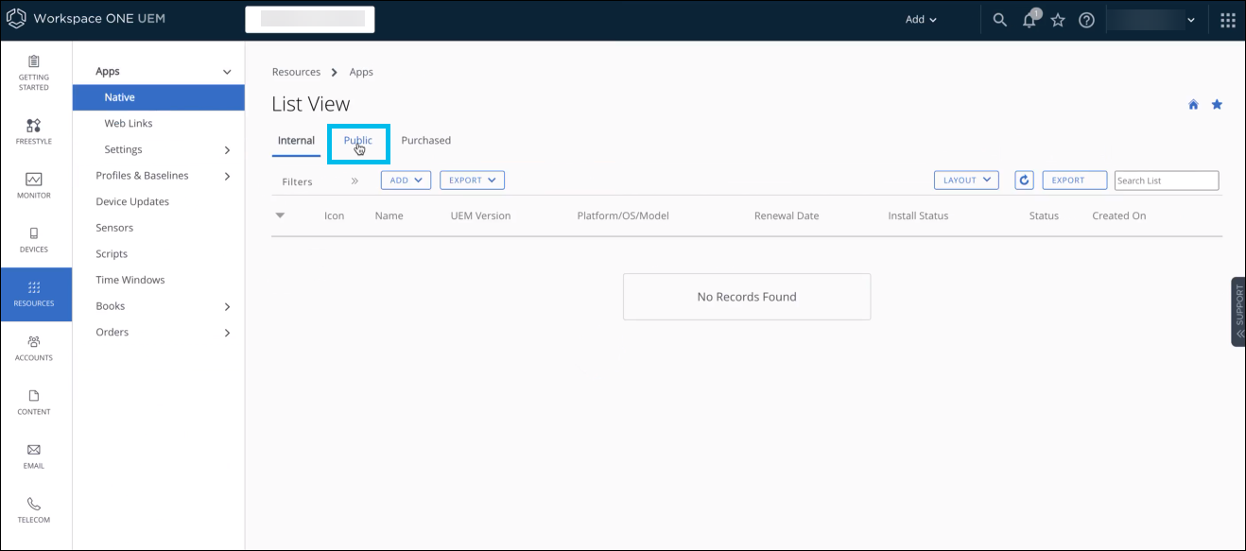
Task: Sort by Install Status column header
Action: pos(918,216)
